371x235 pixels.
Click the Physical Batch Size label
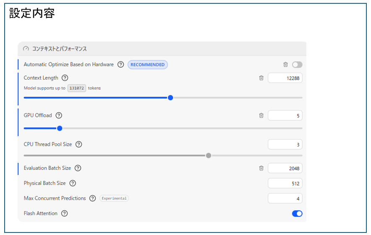44,183
